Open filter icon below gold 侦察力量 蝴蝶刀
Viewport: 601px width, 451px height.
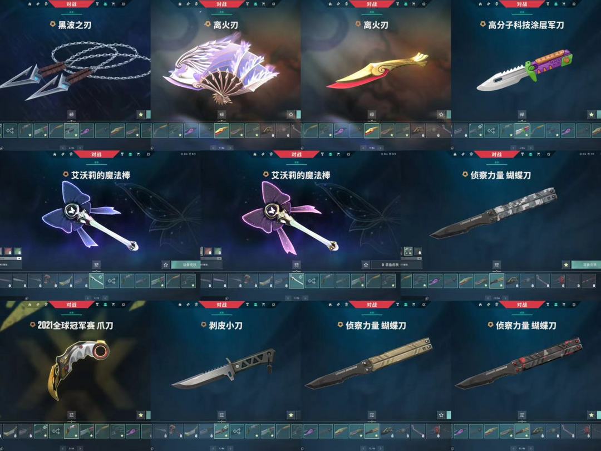pyautogui.click(x=372, y=415)
